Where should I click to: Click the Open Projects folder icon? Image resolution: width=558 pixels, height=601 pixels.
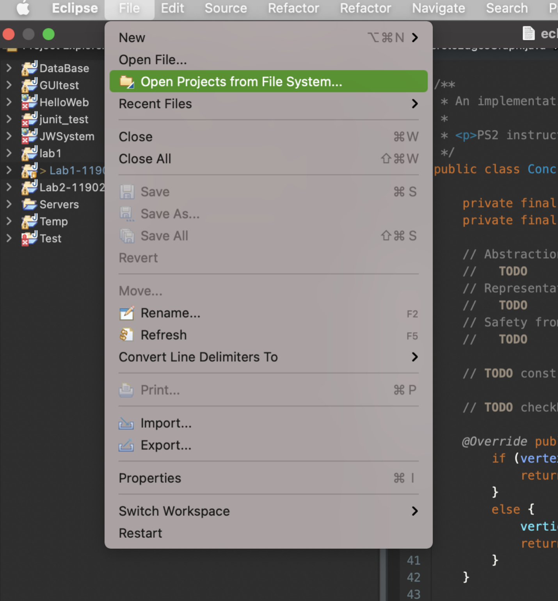coord(127,82)
